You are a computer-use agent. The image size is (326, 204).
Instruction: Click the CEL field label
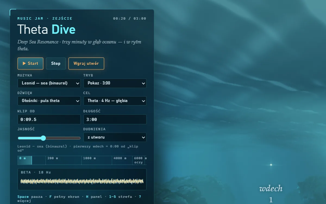pos(87,93)
